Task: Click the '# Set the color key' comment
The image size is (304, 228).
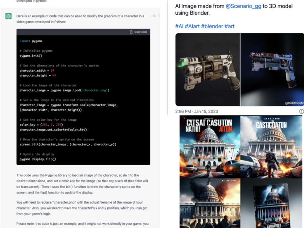Action: click(x=48, y=120)
